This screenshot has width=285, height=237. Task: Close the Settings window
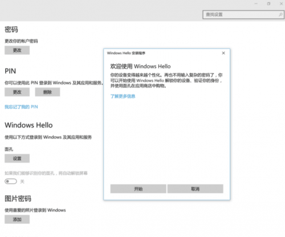(281, 3)
